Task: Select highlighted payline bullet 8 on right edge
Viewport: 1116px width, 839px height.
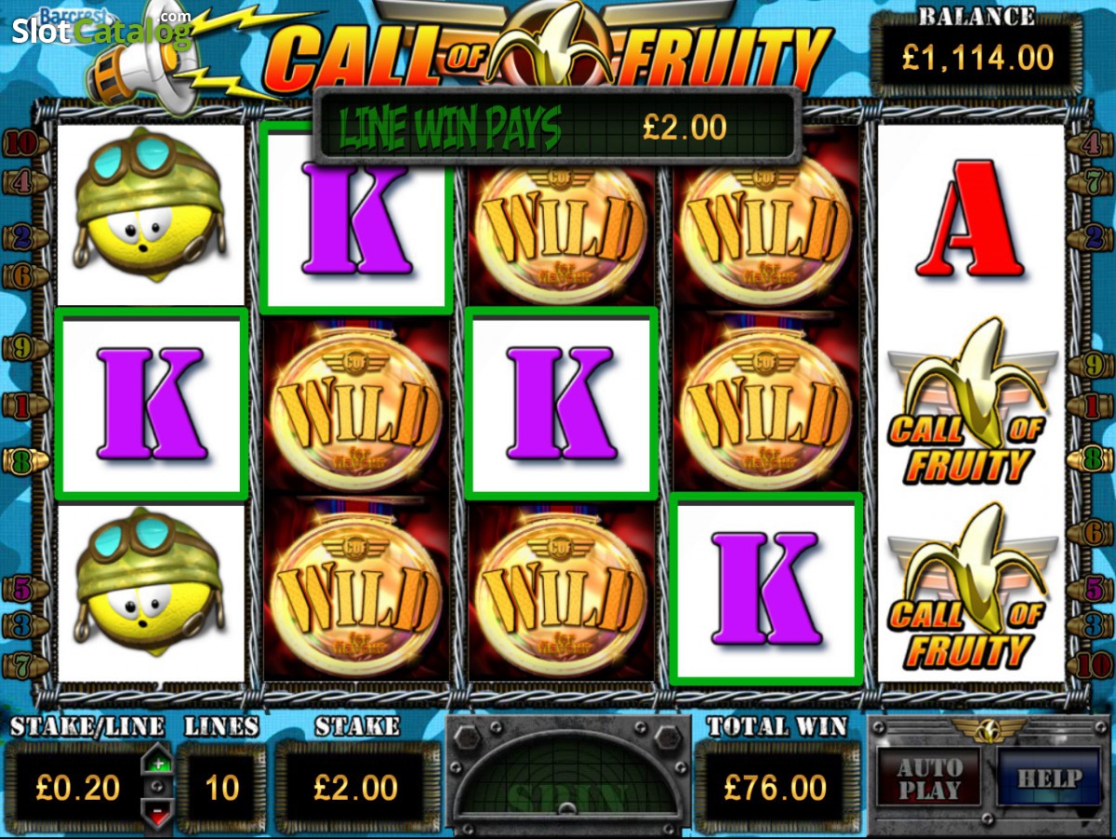Action: pos(1089,459)
